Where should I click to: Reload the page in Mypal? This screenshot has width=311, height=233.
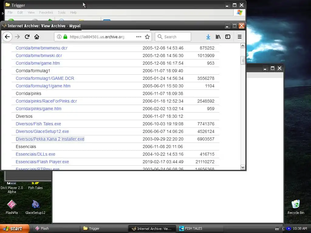tap(27, 37)
